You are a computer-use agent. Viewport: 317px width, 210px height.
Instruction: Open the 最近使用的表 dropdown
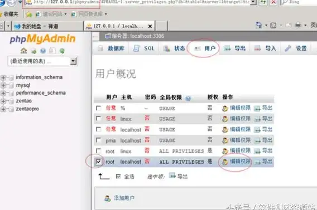click(x=42, y=61)
